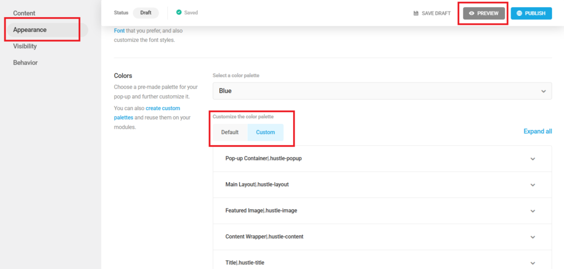Click the Select a color palette label
The image size is (564, 269).
tap(236, 75)
